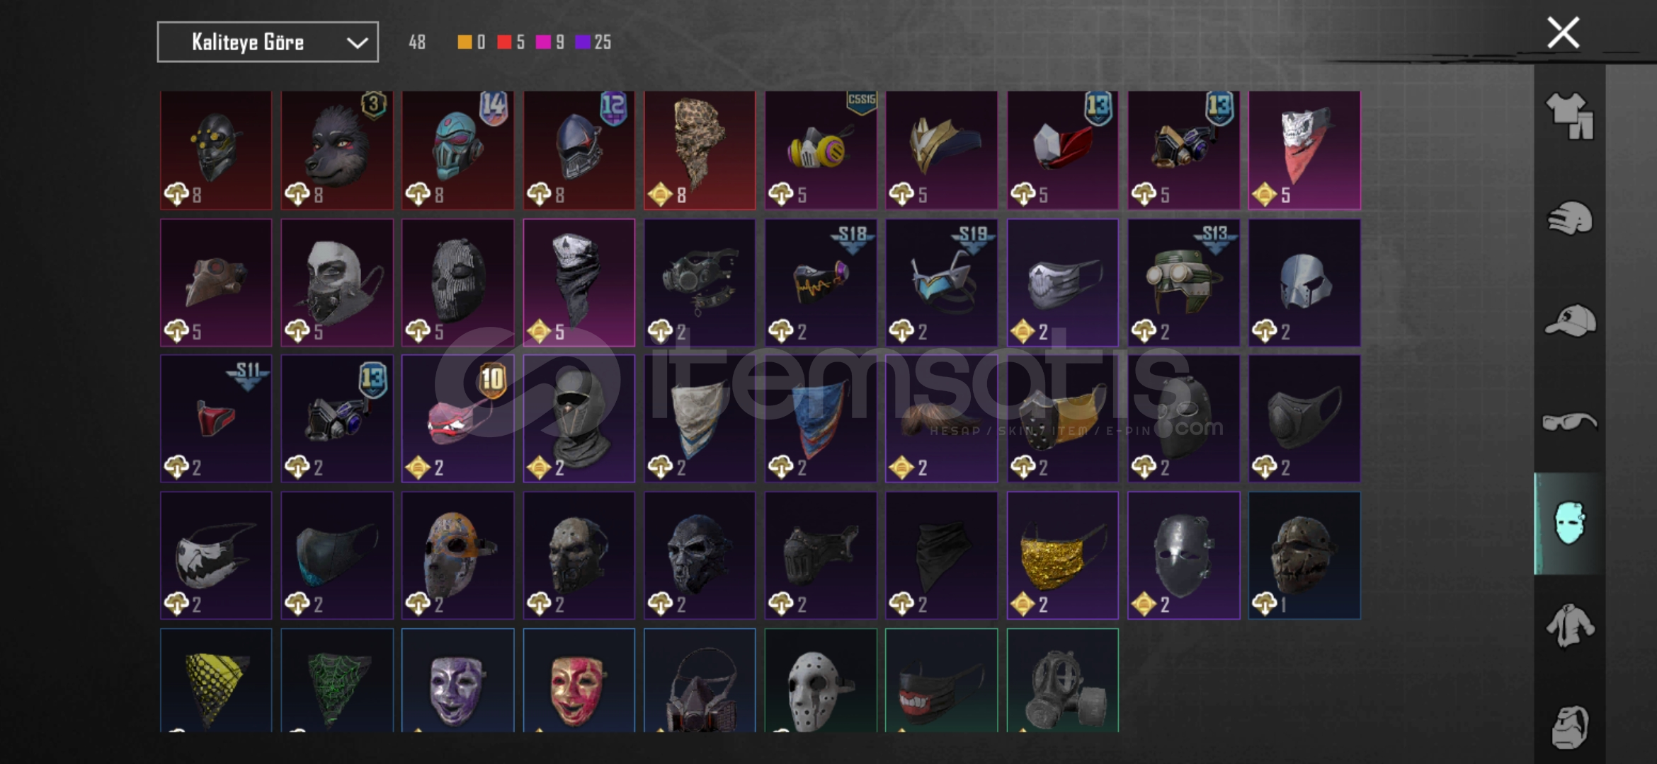Switch to the glasses category
Viewport: 1657px width, 764px height.
coord(1570,422)
